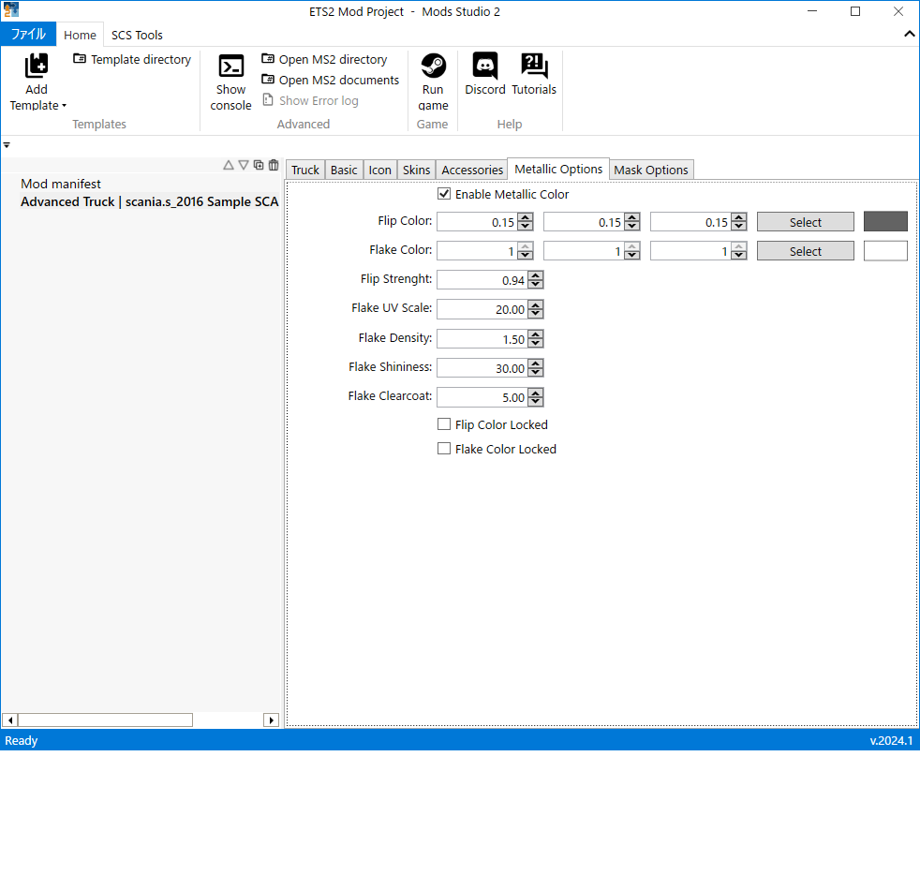Open the SCS Tools ribbon tab
This screenshot has width=920, height=890.
point(137,35)
